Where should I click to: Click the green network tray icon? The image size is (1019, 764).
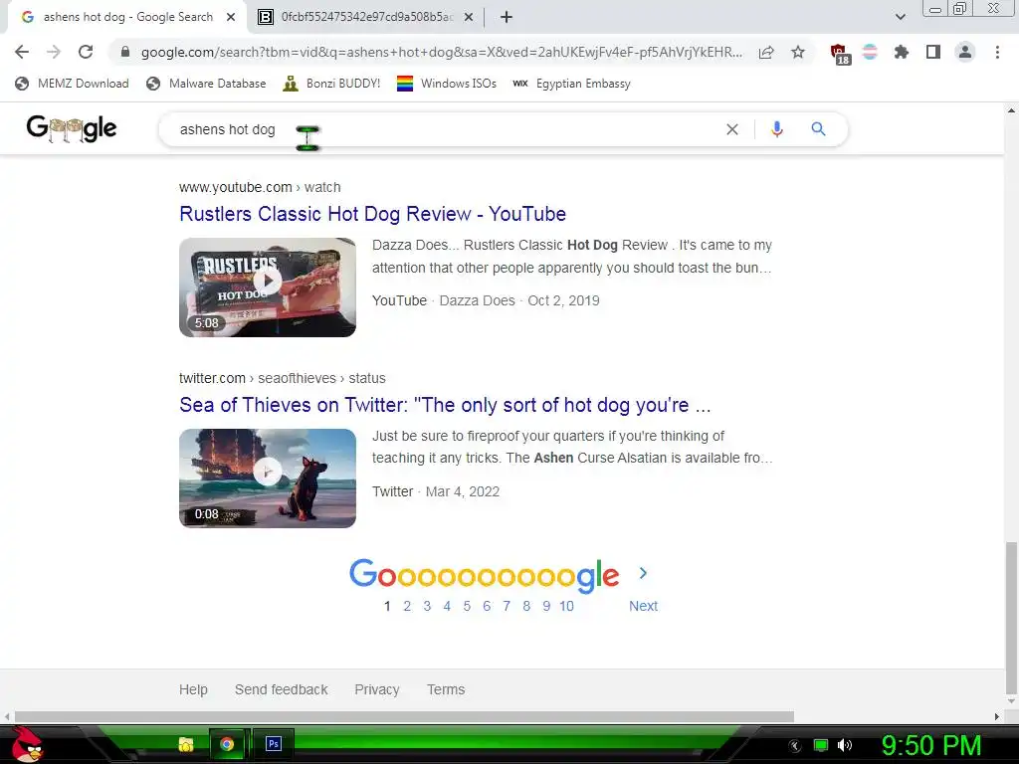coord(821,745)
